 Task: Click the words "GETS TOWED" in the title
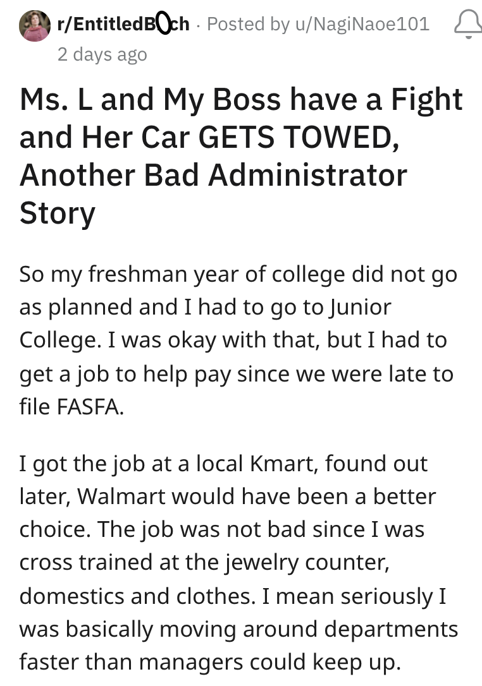[x=299, y=137]
